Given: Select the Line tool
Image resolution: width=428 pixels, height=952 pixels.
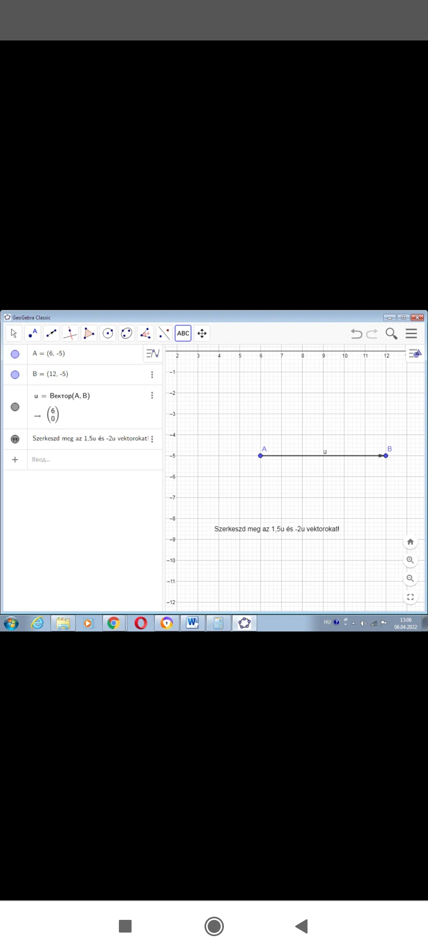Looking at the screenshot, I should coord(52,334).
